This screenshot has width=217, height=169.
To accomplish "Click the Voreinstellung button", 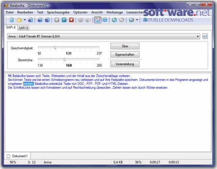I will coord(125,64).
